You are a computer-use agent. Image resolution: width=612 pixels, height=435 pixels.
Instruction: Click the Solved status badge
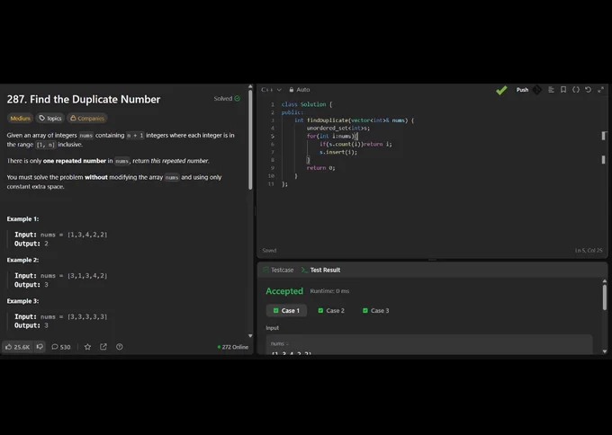(x=227, y=99)
